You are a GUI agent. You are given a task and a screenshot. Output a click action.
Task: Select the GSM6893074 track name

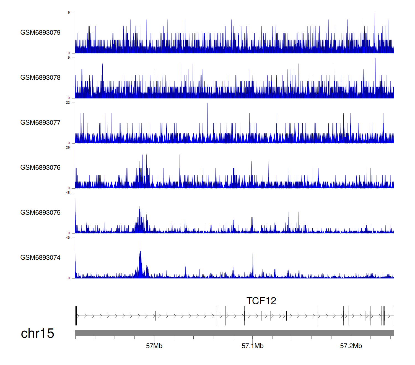[x=40, y=258]
